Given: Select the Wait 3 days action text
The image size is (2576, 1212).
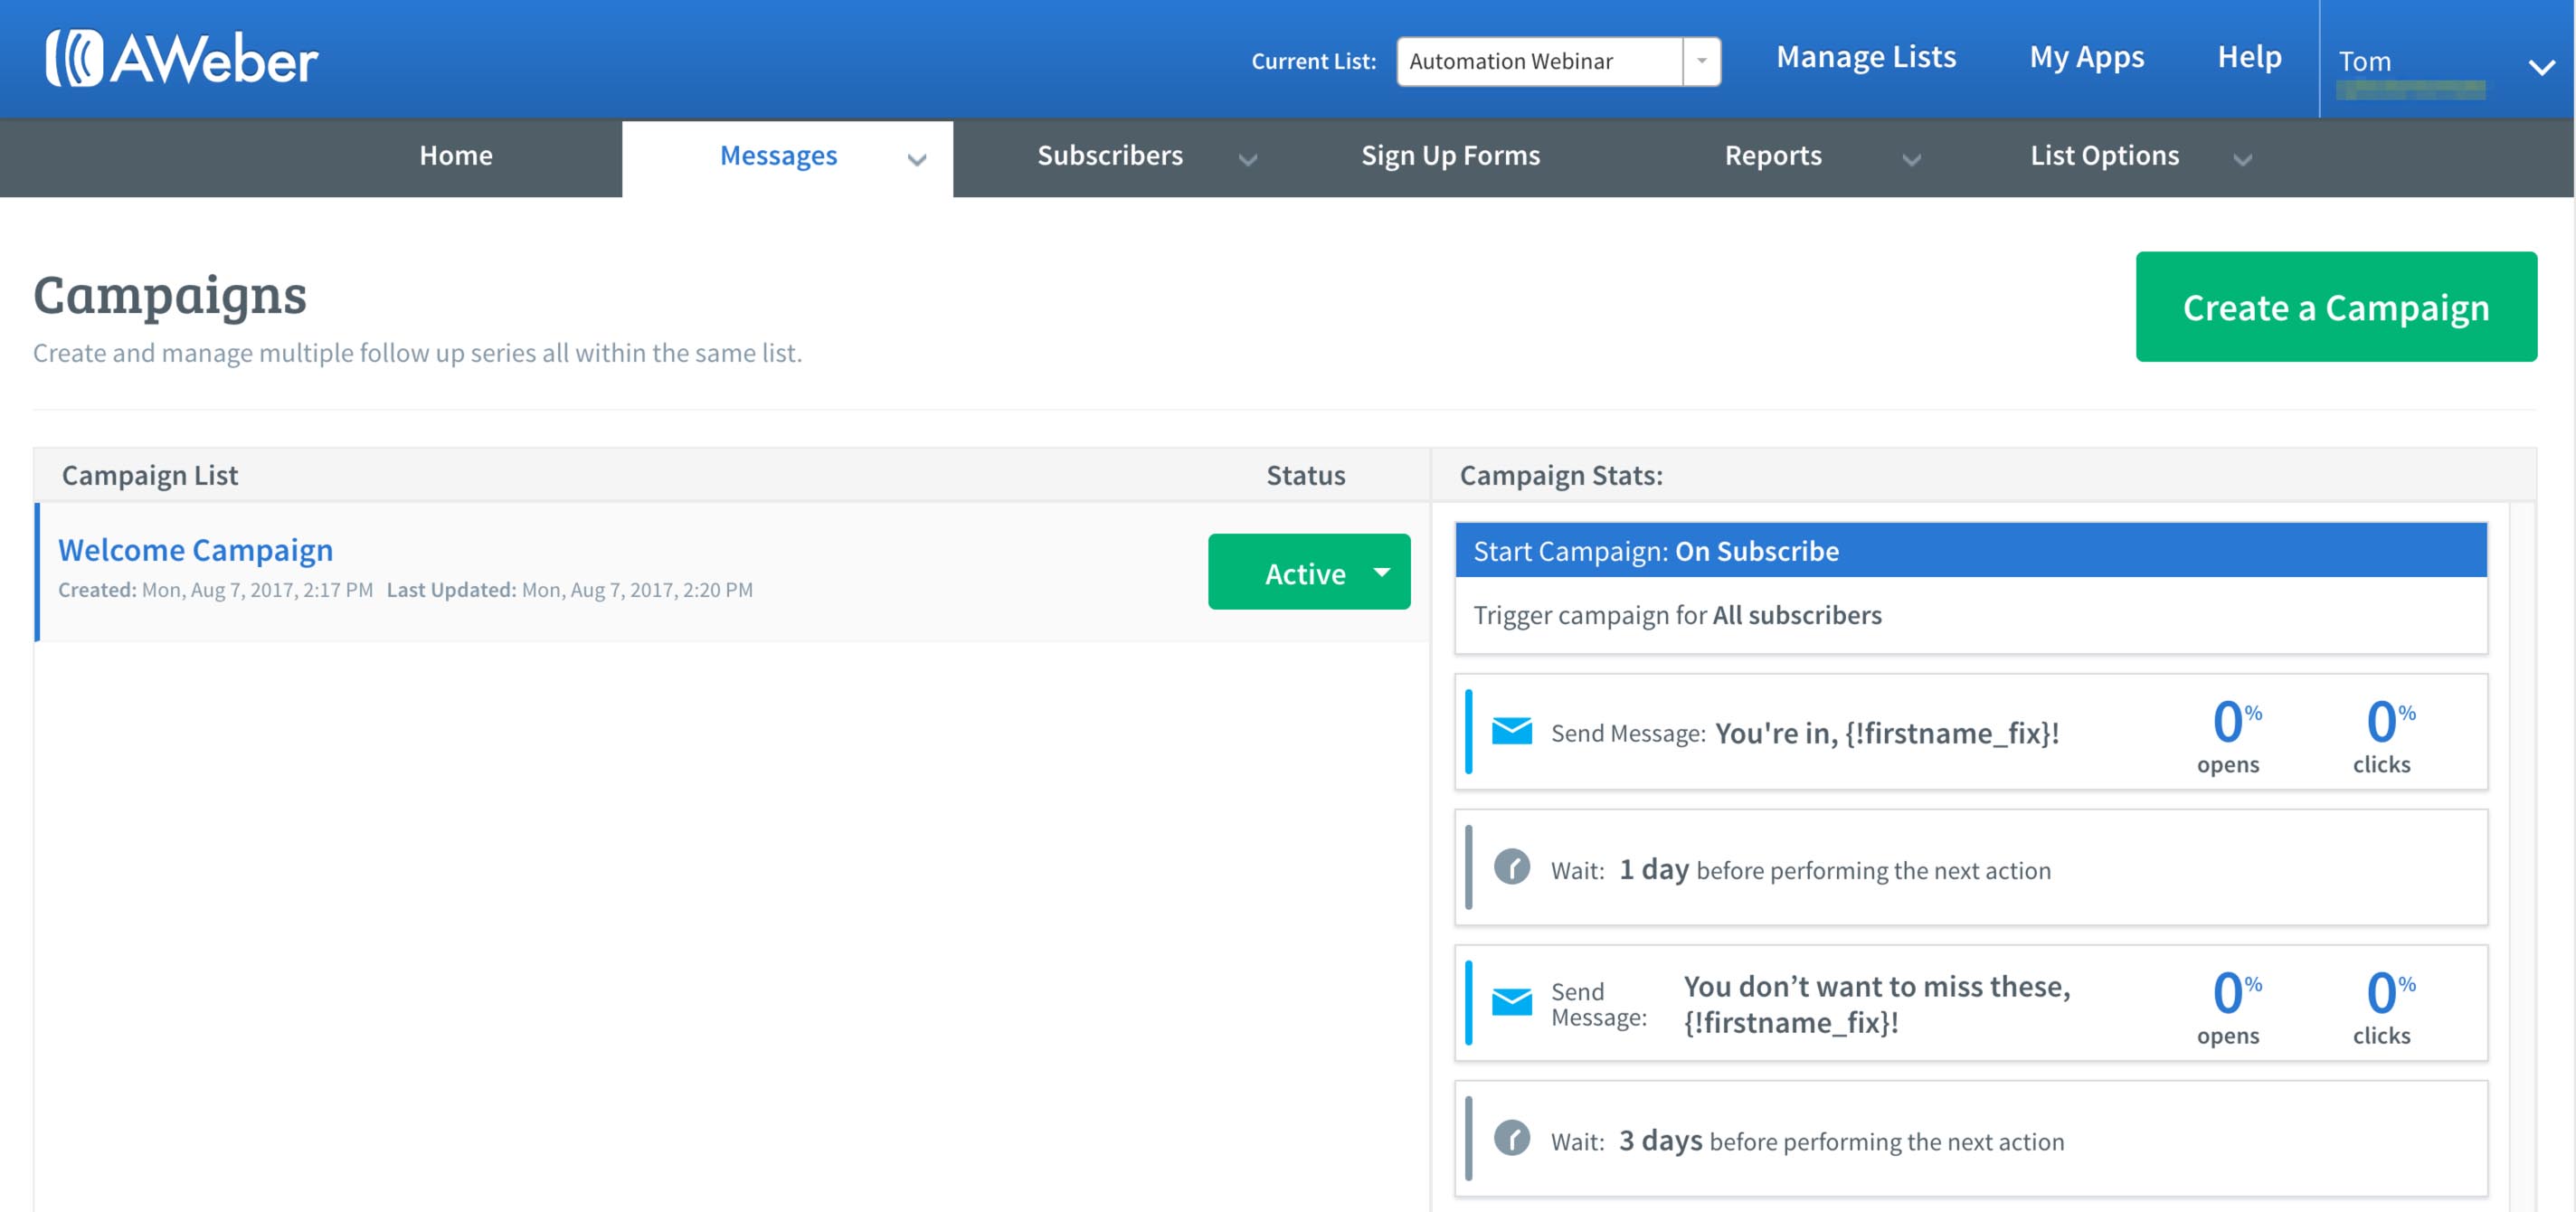Looking at the screenshot, I should (1807, 1141).
